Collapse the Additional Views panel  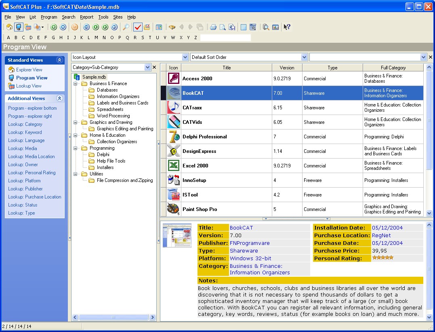[x=59, y=98]
